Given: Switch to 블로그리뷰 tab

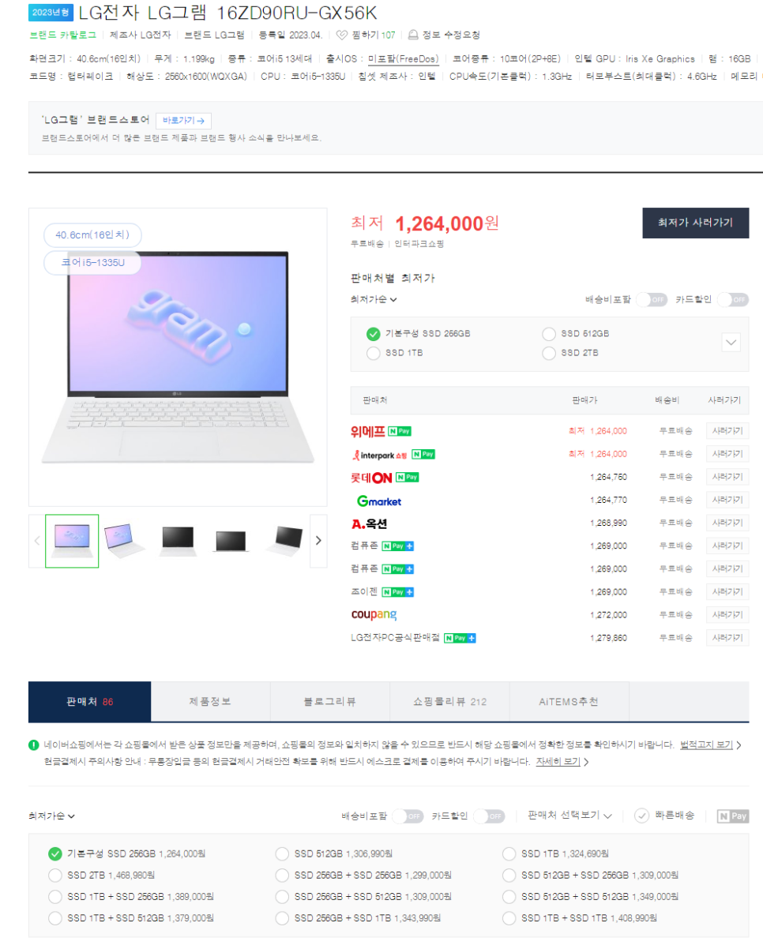Looking at the screenshot, I should 330,702.
